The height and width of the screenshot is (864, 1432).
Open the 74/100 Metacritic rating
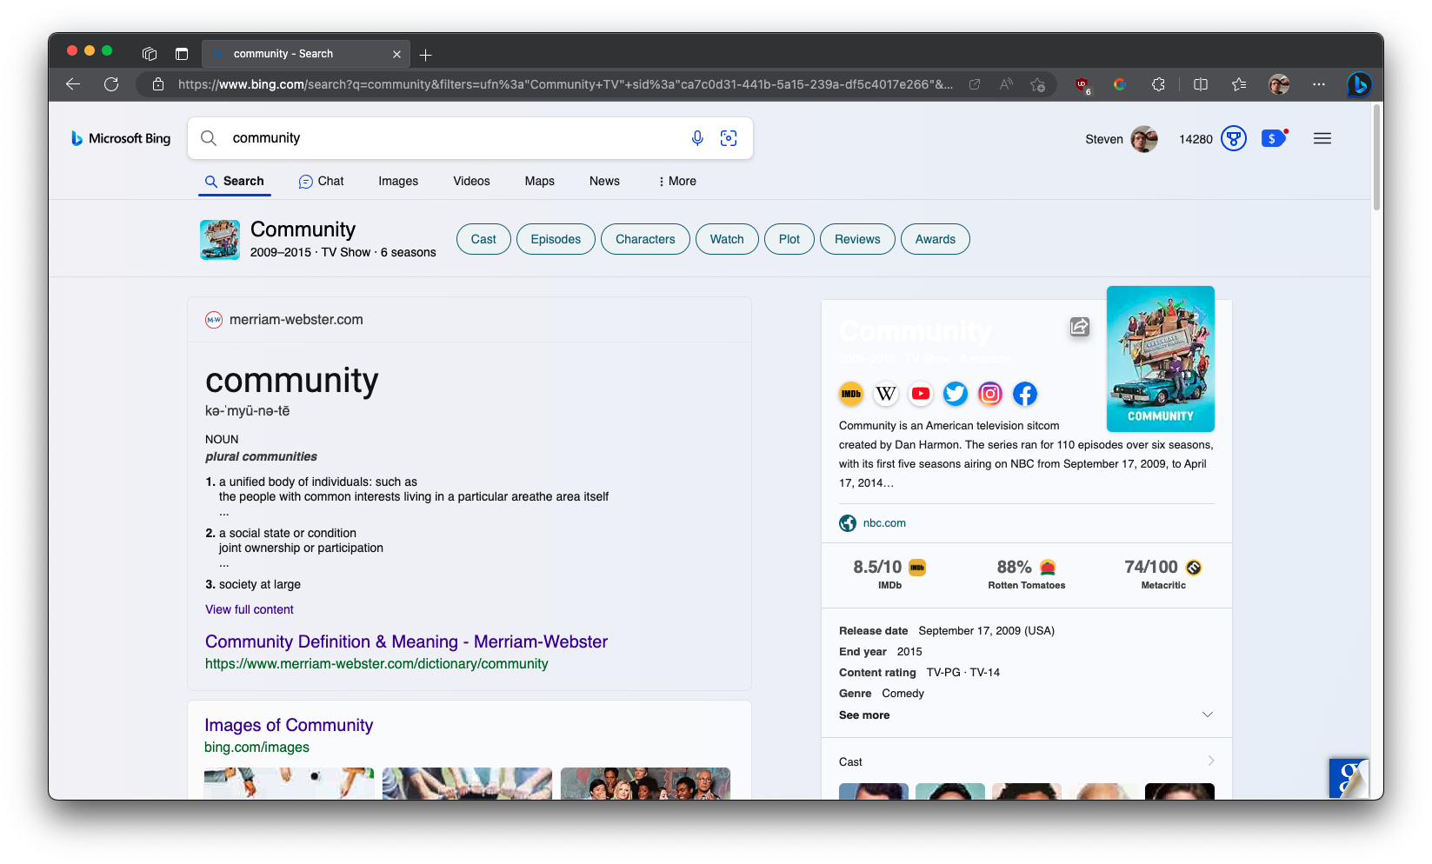coord(1162,574)
